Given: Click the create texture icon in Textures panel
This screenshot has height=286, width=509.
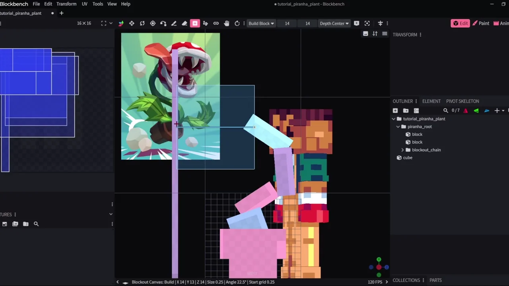Looking at the screenshot, I should [x=4, y=224].
